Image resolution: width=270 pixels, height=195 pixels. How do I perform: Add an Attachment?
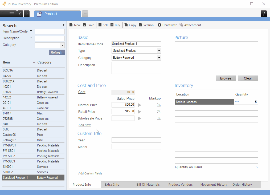click(x=190, y=25)
